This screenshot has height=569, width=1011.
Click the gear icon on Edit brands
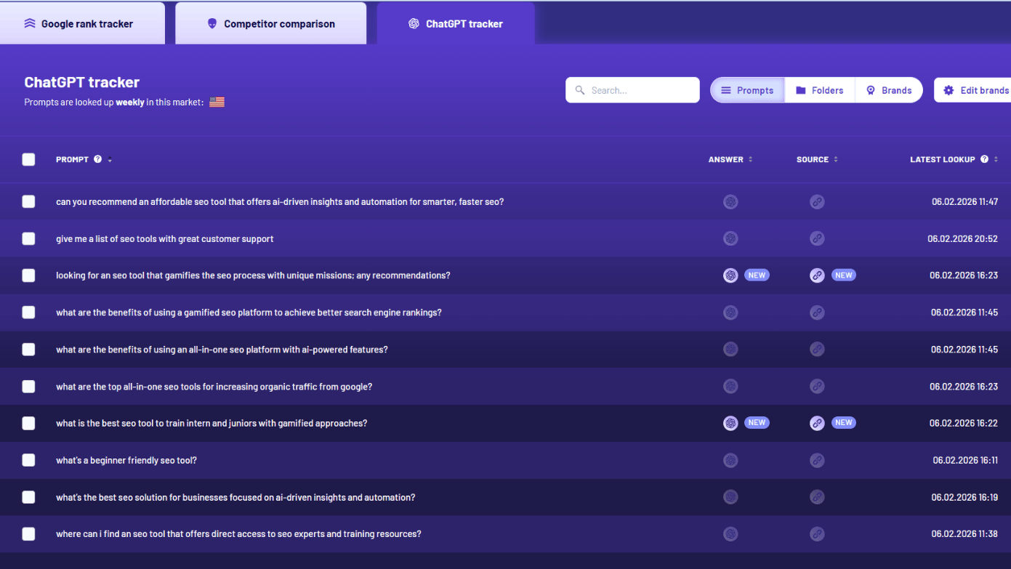pyautogui.click(x=948, y=89)
